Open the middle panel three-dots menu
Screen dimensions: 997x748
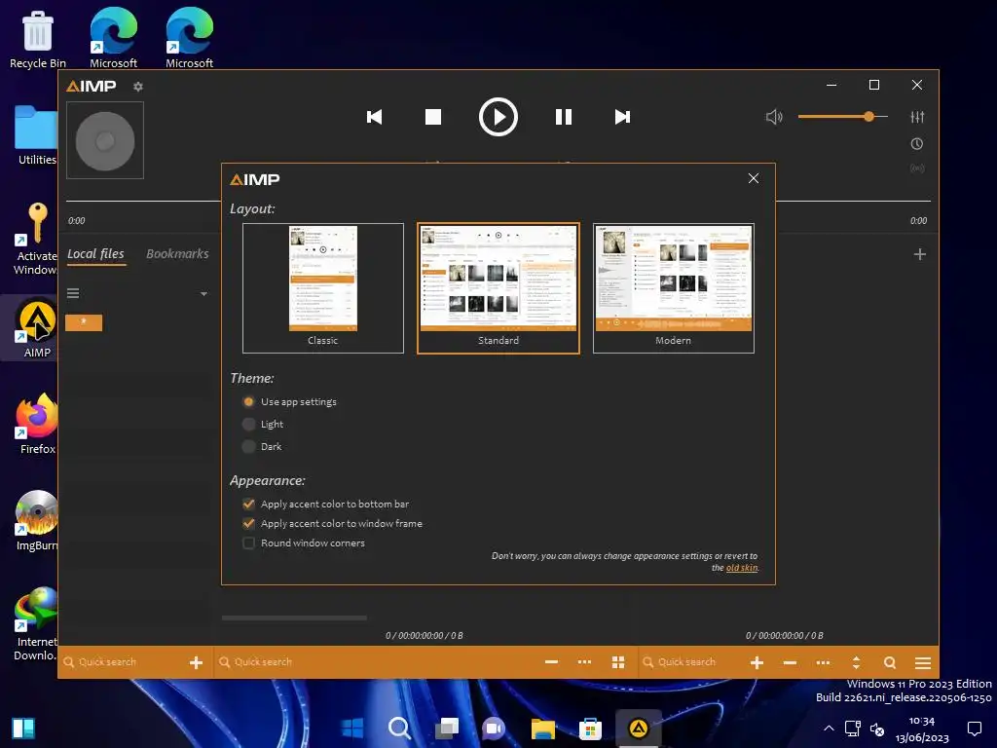584,662
